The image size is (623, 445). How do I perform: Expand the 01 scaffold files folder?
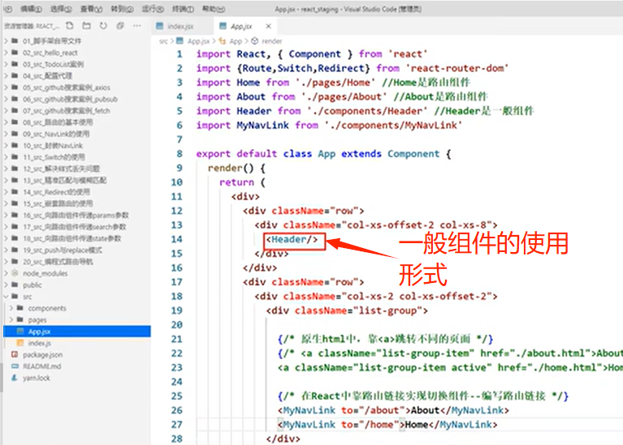pyautogui.click(x=6, y=41)
